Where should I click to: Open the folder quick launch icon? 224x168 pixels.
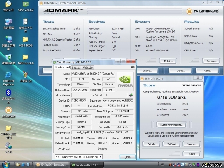tap(18, 165)
